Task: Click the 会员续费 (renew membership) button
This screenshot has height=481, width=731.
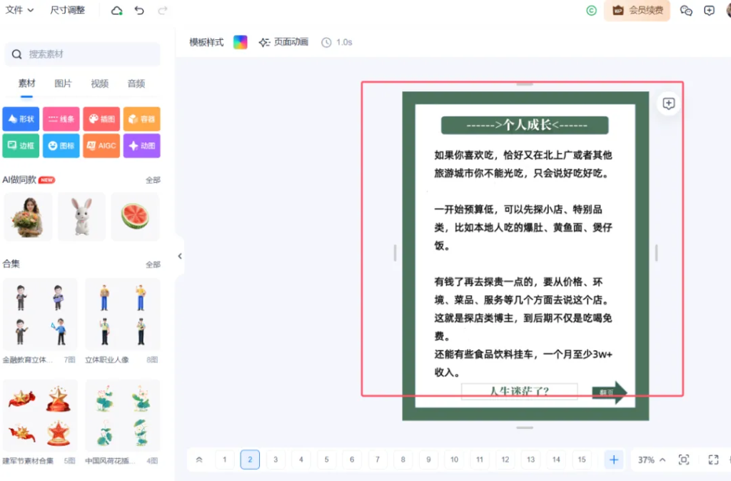Action: 636,11
